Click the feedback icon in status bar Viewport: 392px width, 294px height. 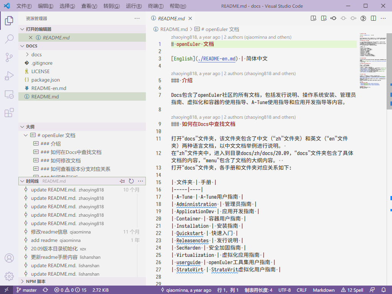[x=372, y=290]
